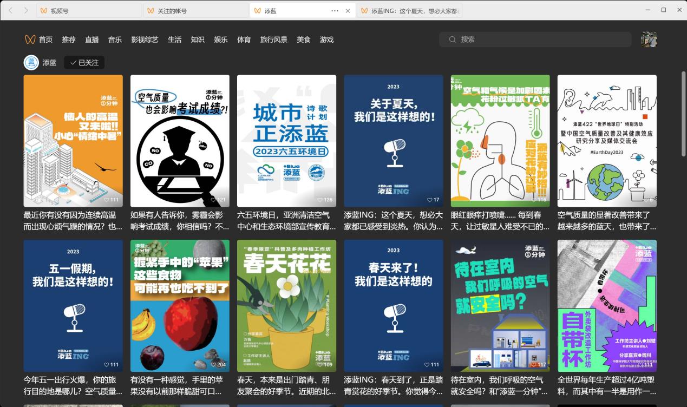Open the 空气质量也会影响考试成绩 video thumbnail
The width and height of the screenshot is (687, 407).
point(180,141)
